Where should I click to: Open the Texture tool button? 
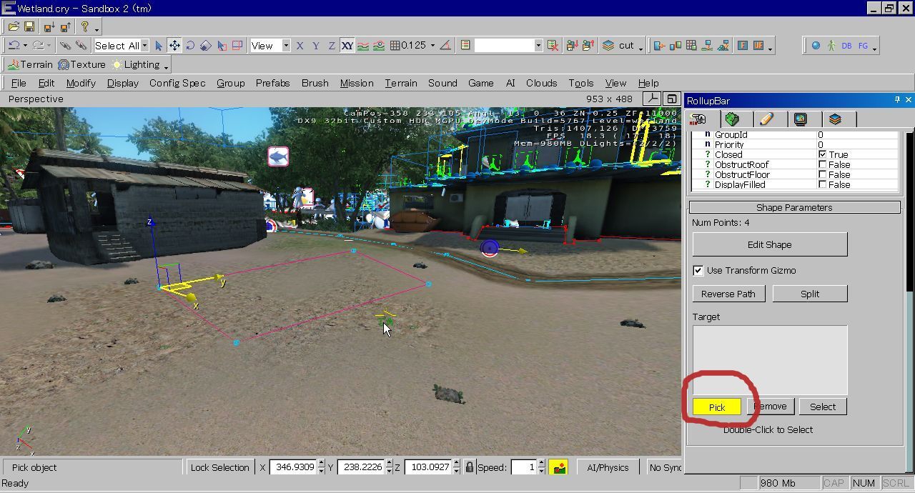[81, 64]
